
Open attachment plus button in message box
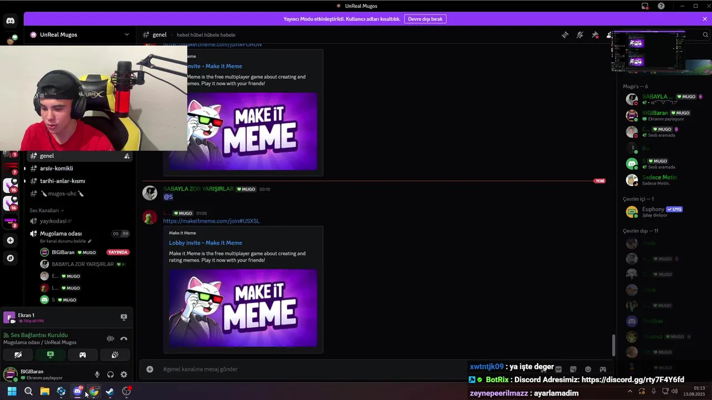tap(150, 369)
